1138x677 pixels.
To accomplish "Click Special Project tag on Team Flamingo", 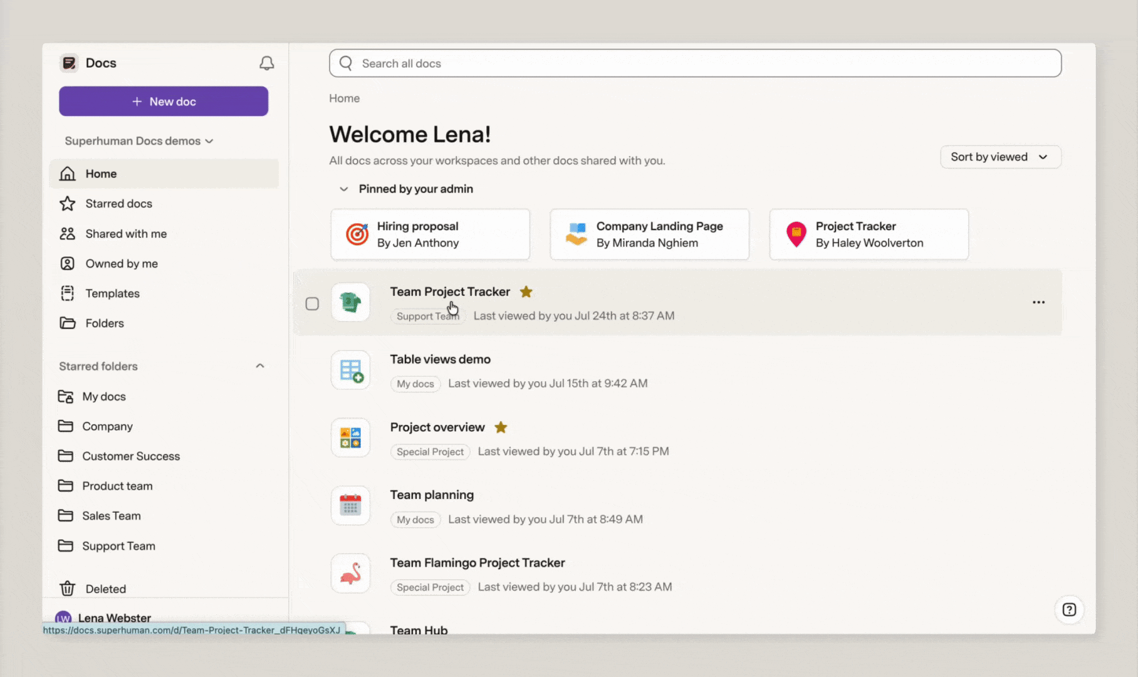I will click(430, 587).
